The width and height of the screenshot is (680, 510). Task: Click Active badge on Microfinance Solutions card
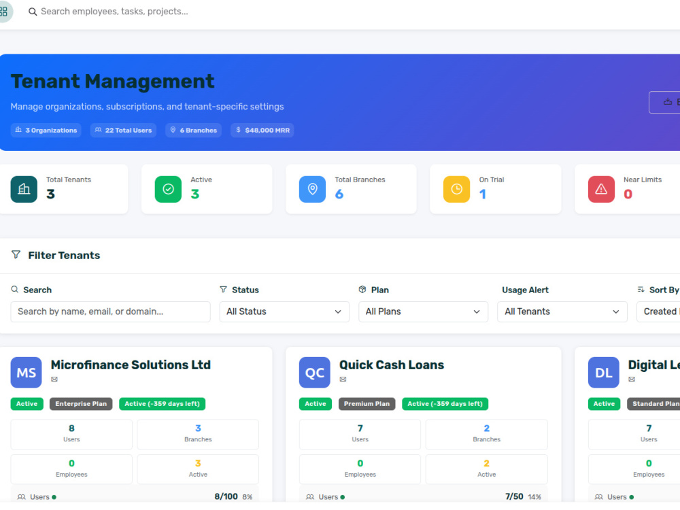click(27, 404)
